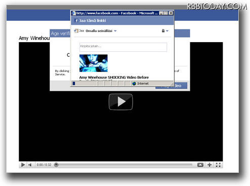Maximize the Facebook popup window

tap(166, 13)
